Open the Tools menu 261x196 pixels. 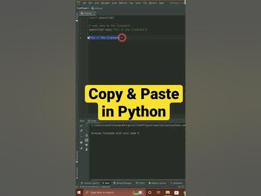(x=138, y=3)
